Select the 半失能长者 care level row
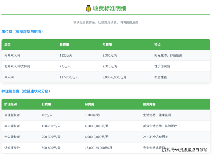Viewport: 212px width, 154px height. pos(12,126)
